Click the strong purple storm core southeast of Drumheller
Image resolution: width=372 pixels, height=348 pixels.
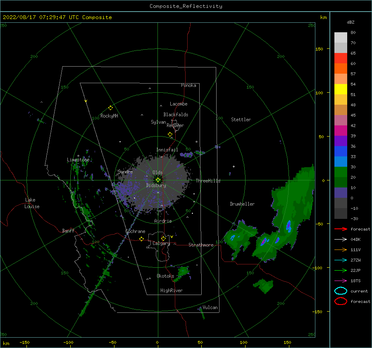[263, 242]
